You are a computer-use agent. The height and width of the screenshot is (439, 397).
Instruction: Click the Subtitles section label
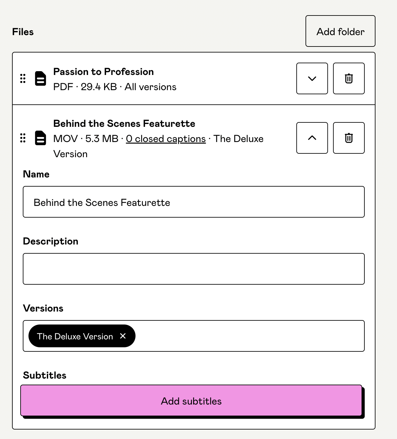pos(45,375)
